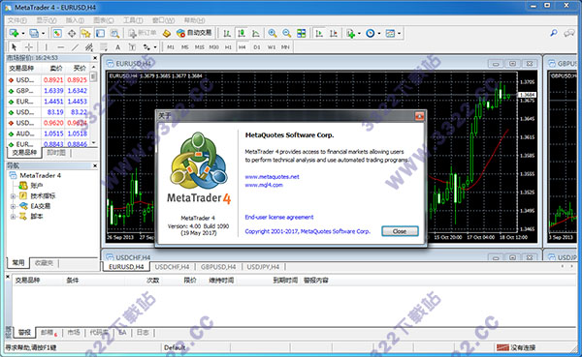This screenshot has width=582, height=357.
Task: Open the Templates dropdown icon
Action: pyautogui.click(x=390, y=33)
